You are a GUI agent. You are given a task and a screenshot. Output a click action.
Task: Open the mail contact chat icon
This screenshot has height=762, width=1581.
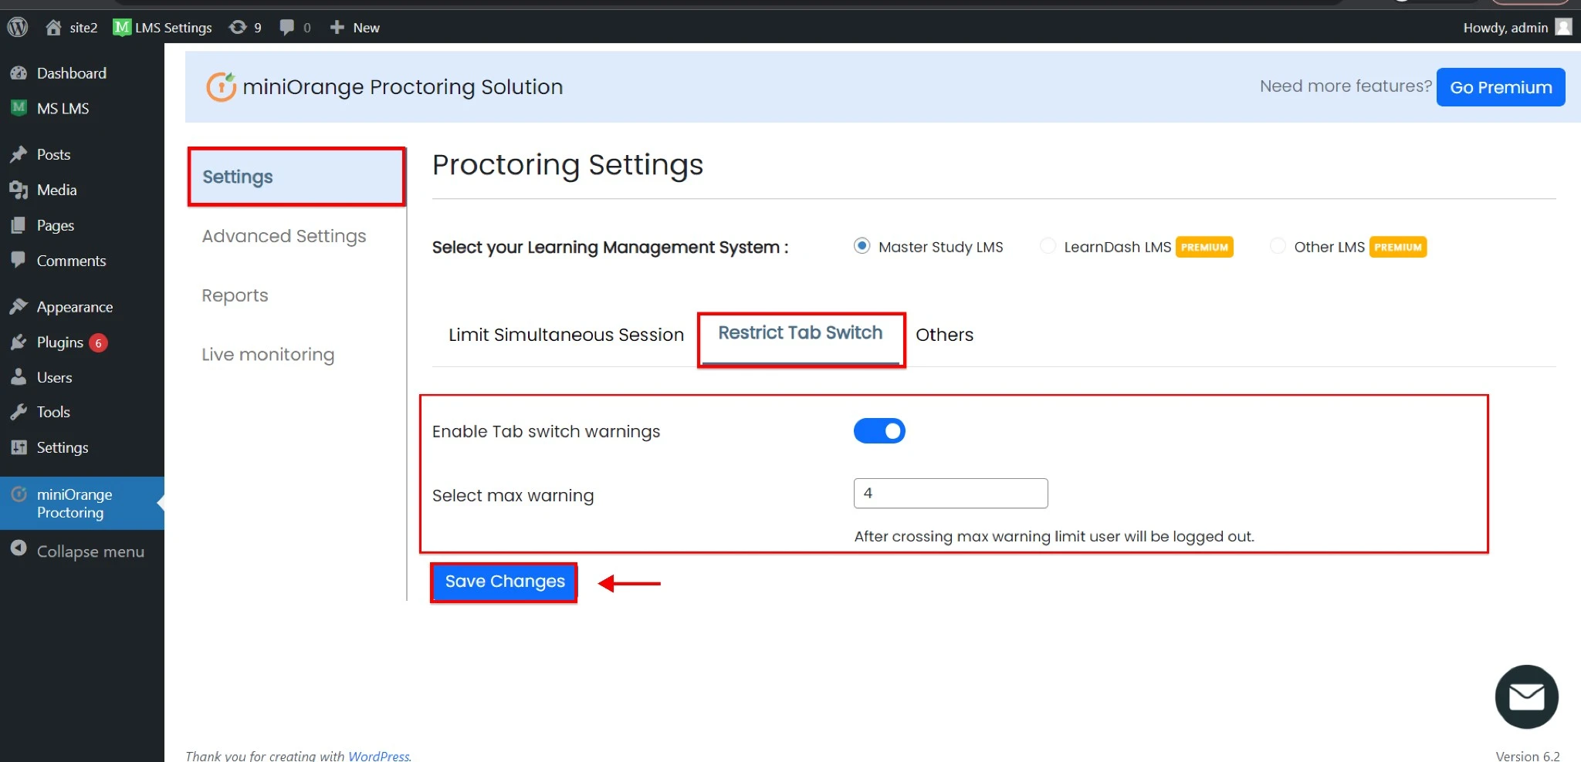pyautogui.click(x=1526, y=697)
